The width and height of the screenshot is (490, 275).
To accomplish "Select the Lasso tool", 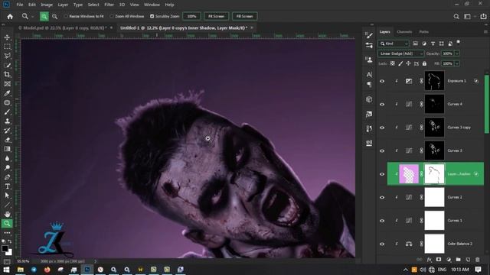I will (7, 56).
